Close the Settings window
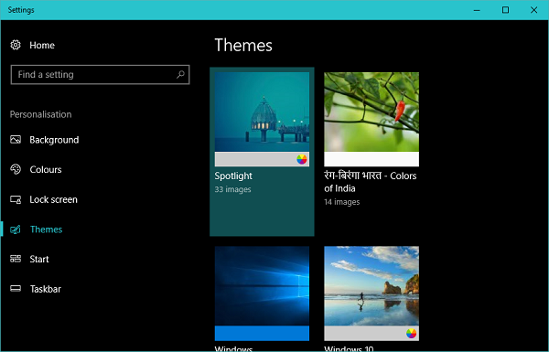This screenshot has height=352, width=549. click(533, 10)
